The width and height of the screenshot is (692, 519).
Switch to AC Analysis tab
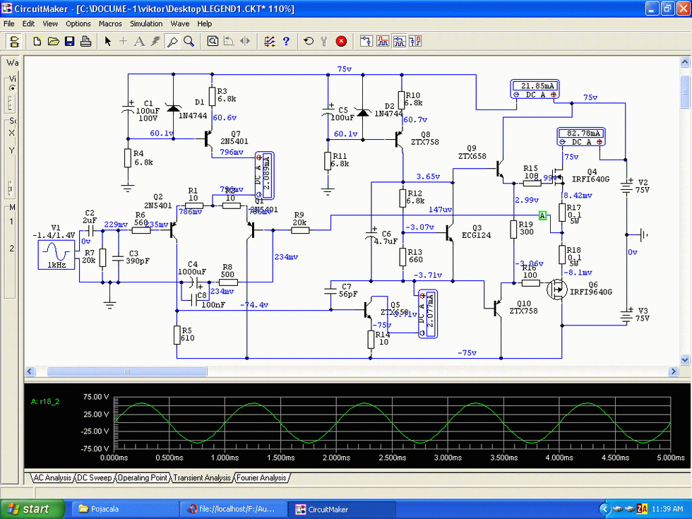click(x=52, y=477)
